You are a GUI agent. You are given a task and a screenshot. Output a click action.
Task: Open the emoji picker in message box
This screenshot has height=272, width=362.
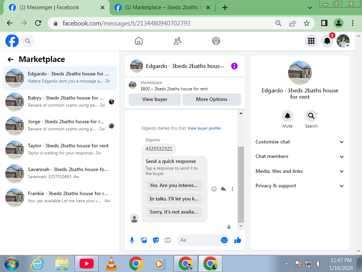tap(224, 240)
